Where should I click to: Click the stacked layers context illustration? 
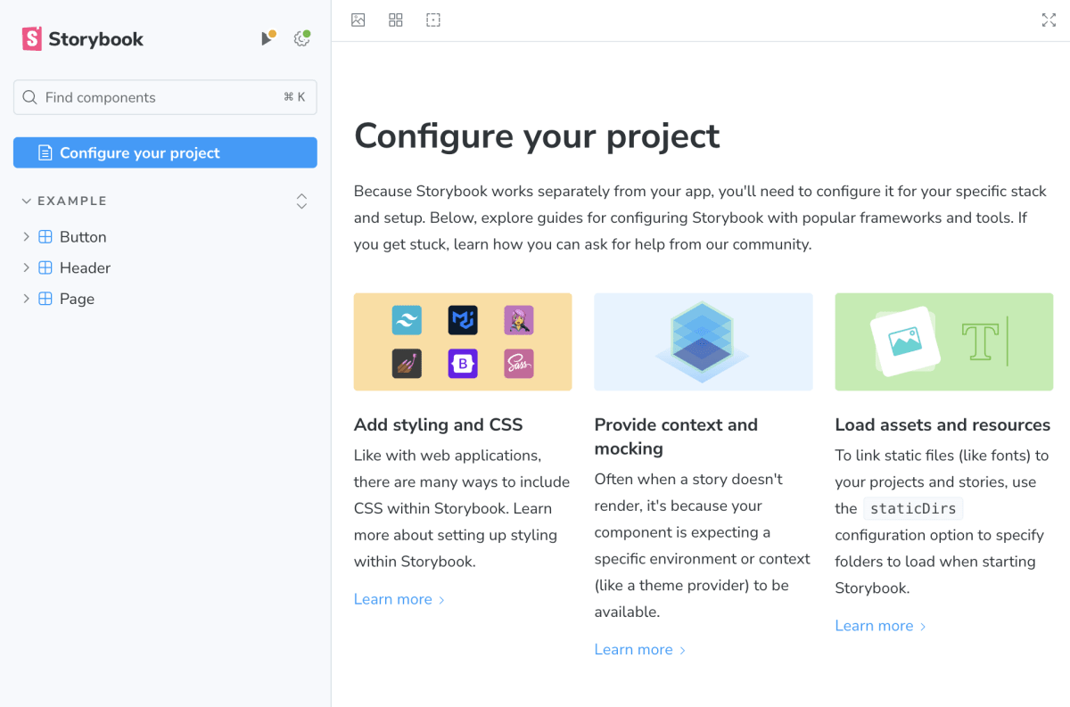(x=704, y=341)
